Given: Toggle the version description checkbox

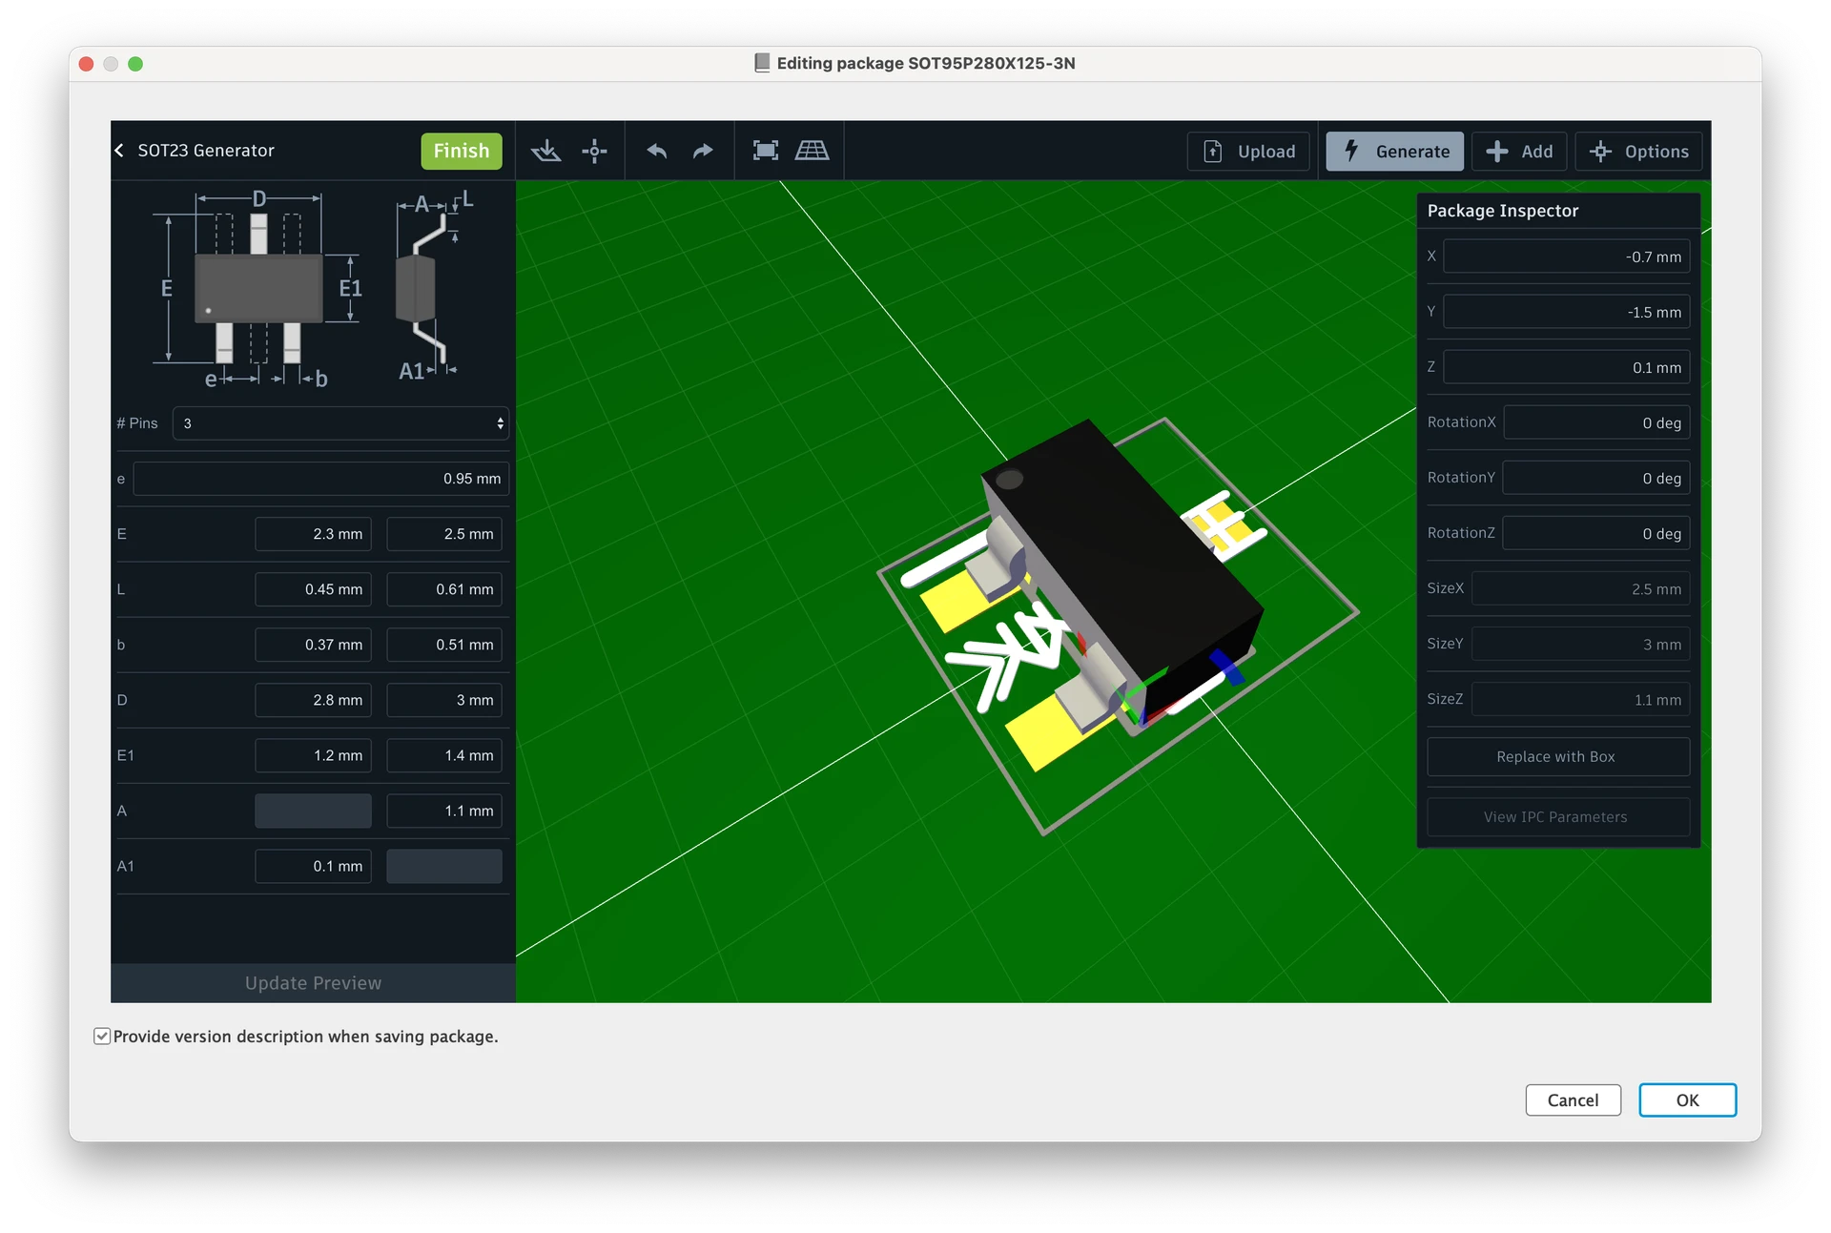Looking at the screenshot, I should (x=102, y=1037).
